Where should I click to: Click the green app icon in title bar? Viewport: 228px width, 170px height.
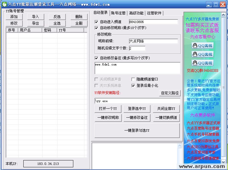[4, 4]
